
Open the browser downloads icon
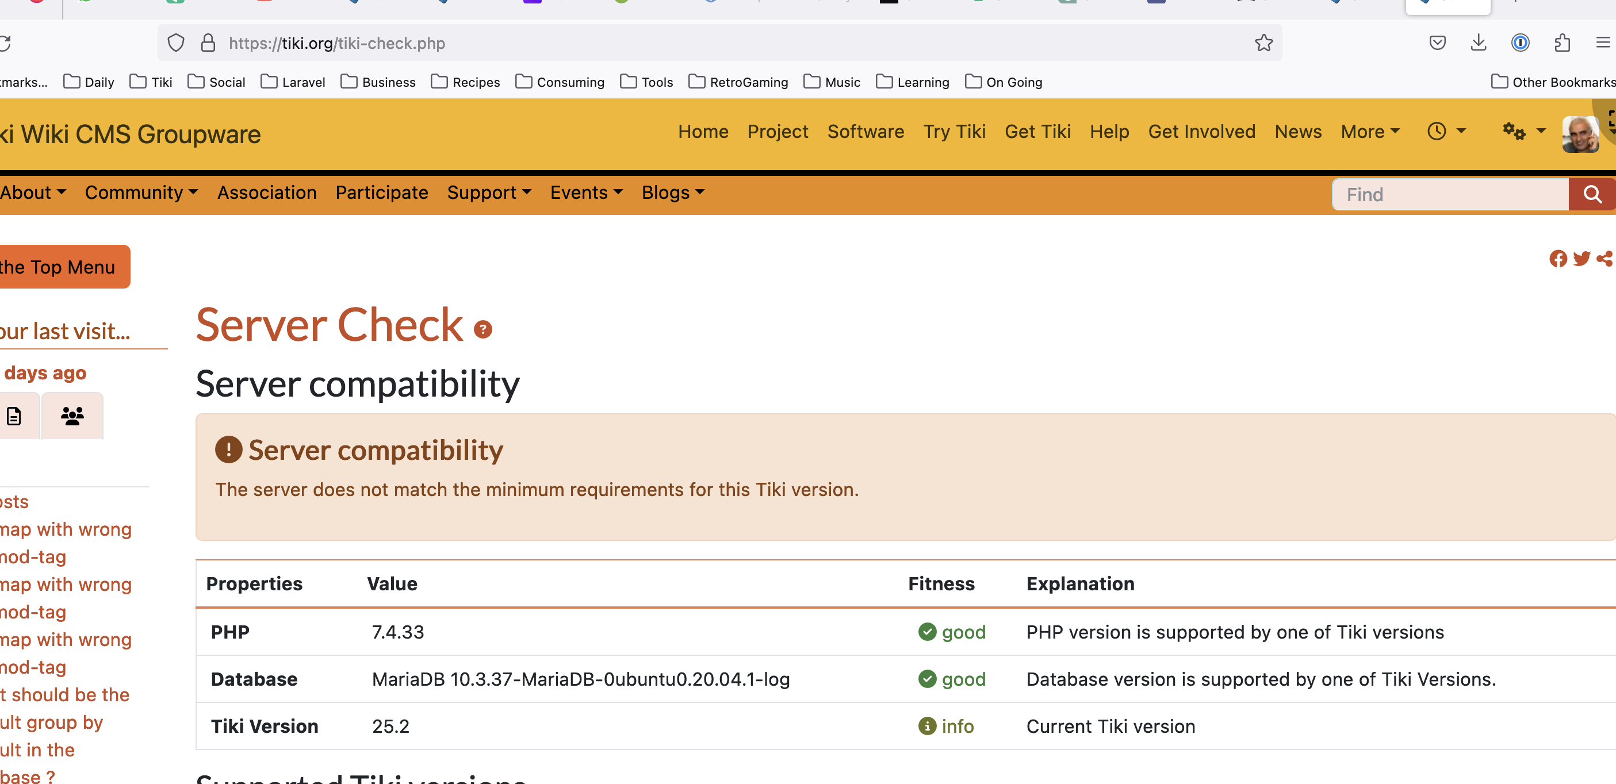[1479, 43]
